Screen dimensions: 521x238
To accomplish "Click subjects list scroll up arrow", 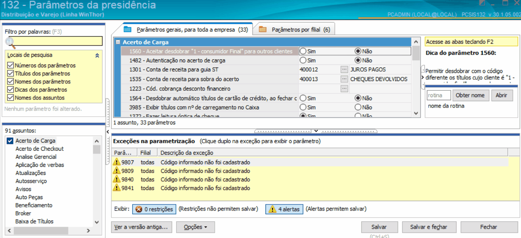I will [x=97, y=141].
